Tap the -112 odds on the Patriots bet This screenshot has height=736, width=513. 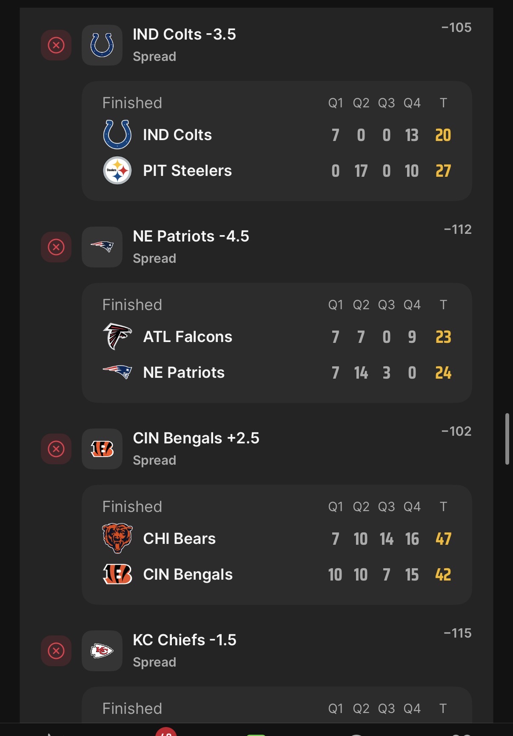[458, 230]
